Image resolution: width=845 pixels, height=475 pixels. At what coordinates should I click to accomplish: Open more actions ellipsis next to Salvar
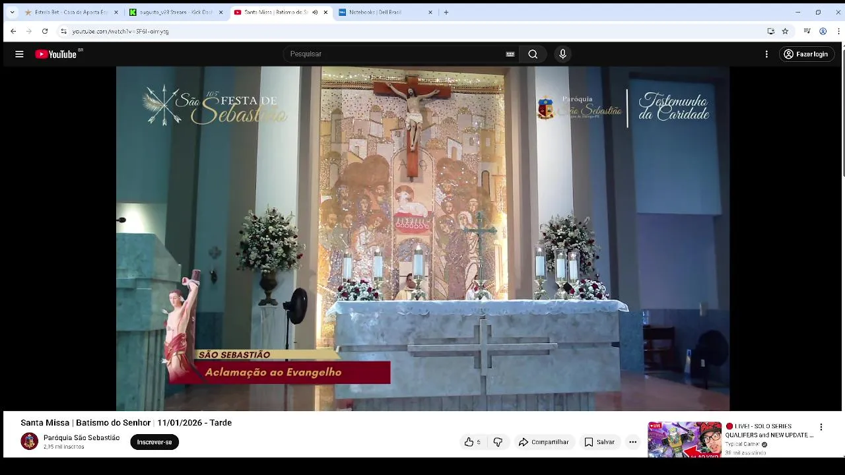(x=632, y=442)
